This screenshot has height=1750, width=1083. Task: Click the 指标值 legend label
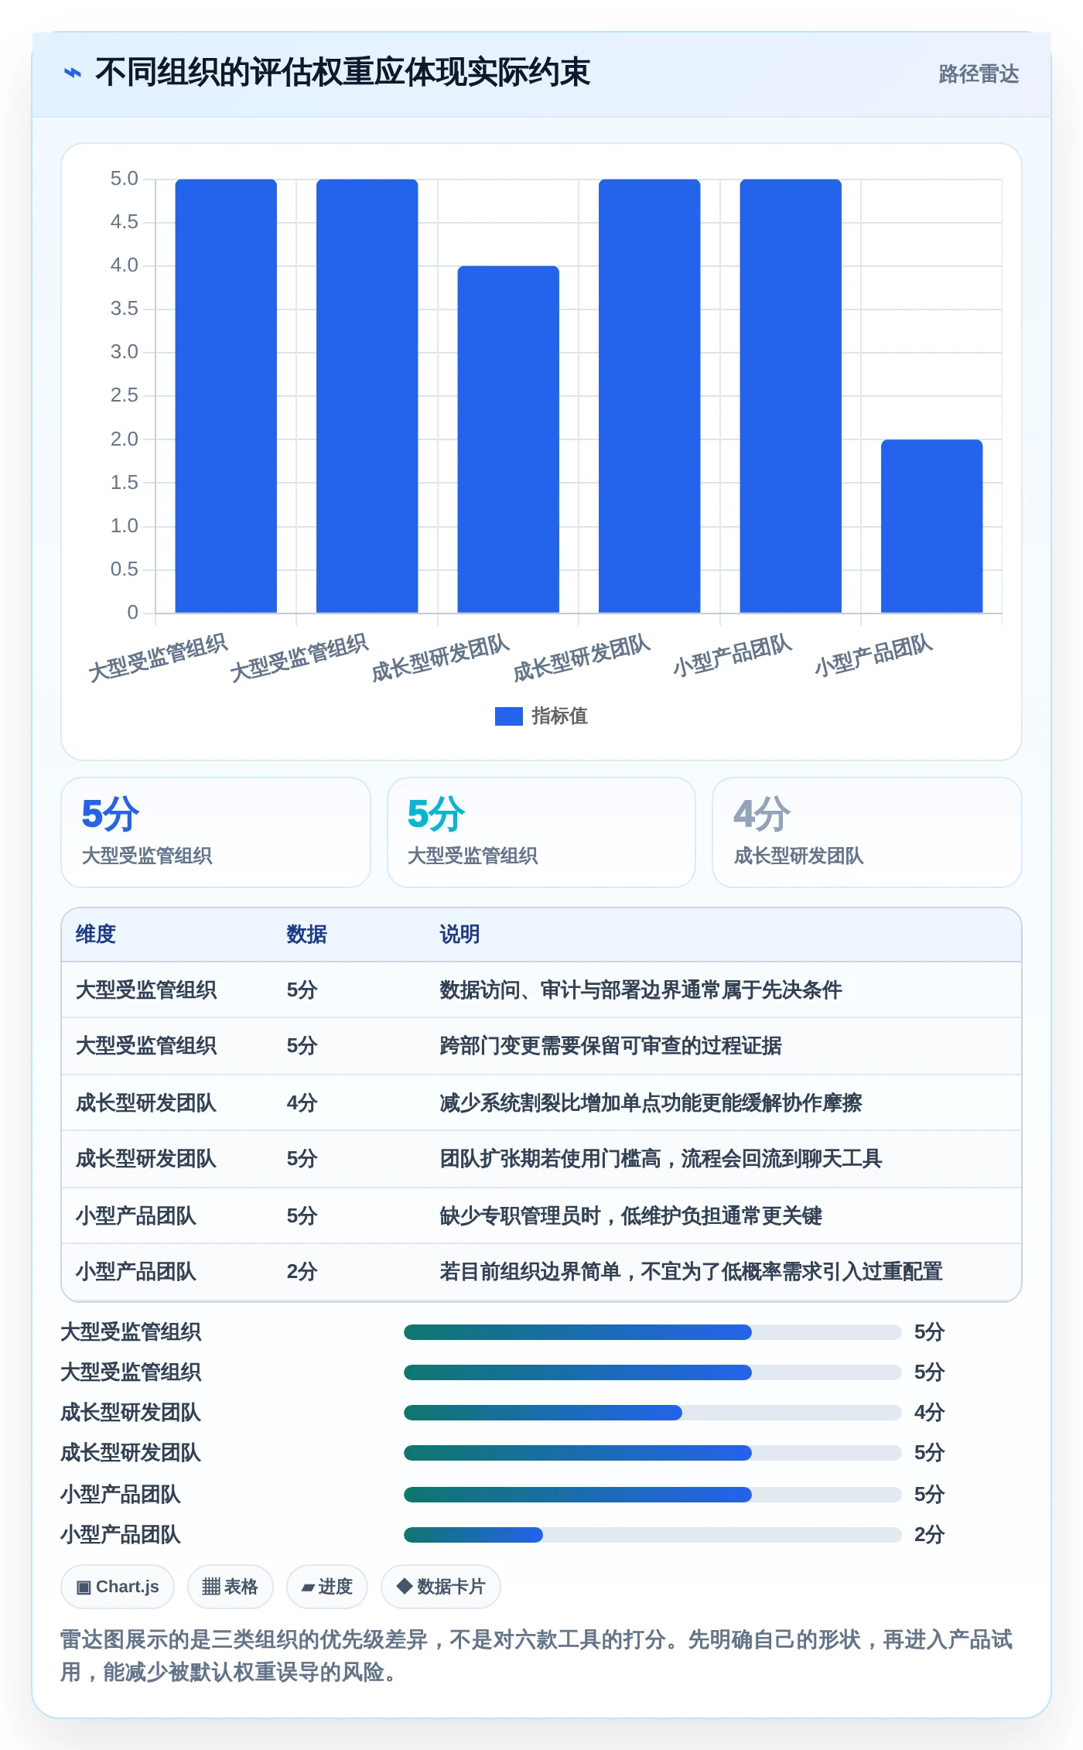pyautogui.click(x=559, y=716)
